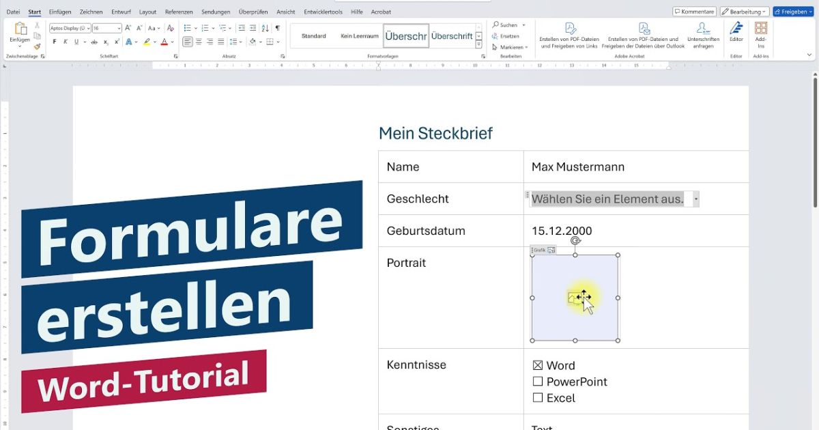
Task: Open the font size dropdown
Action: (118, 28)
